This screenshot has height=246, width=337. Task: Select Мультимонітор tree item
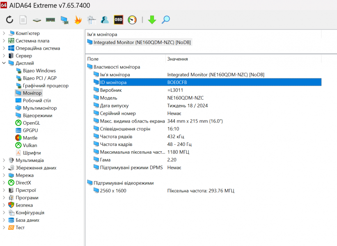(40, 108)
